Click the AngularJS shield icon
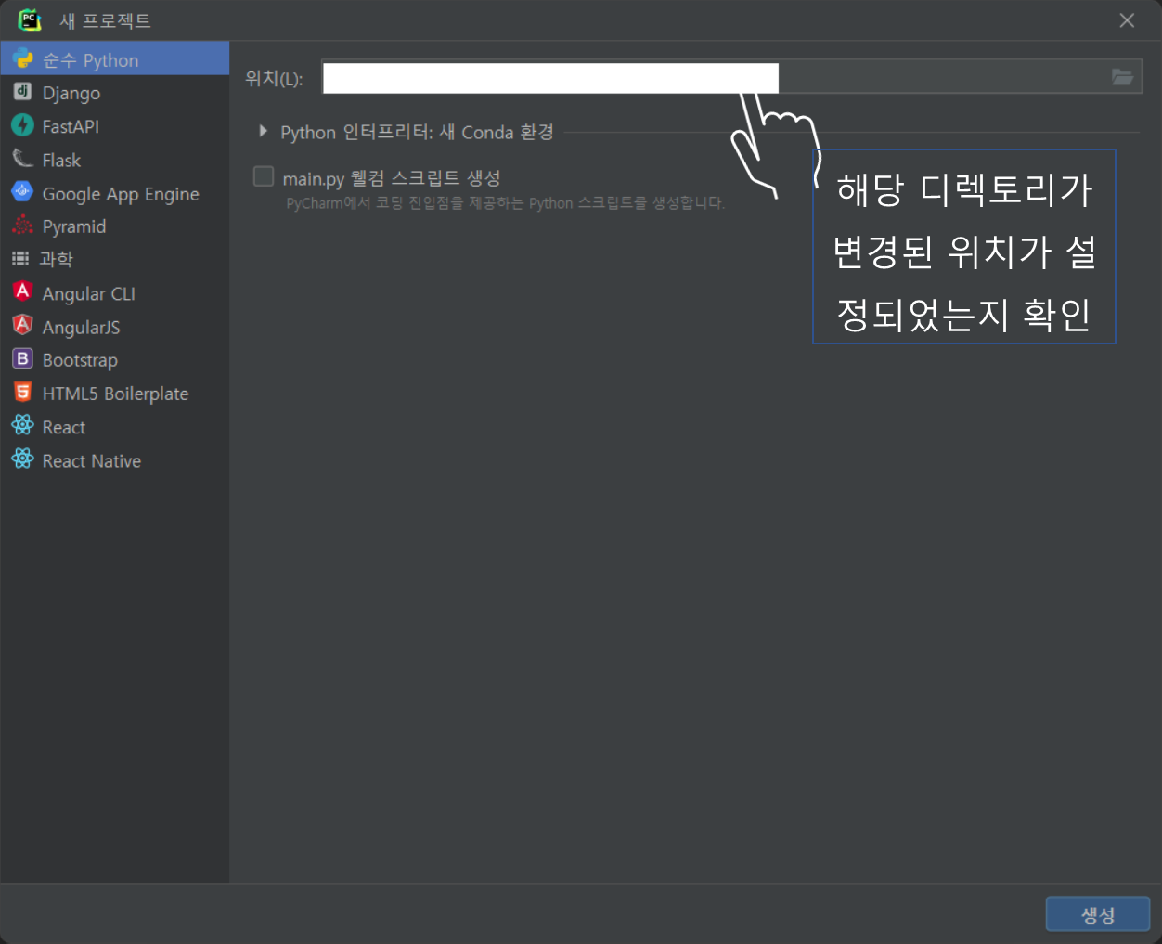1162x944 pixels. click(x=22, y=325)
